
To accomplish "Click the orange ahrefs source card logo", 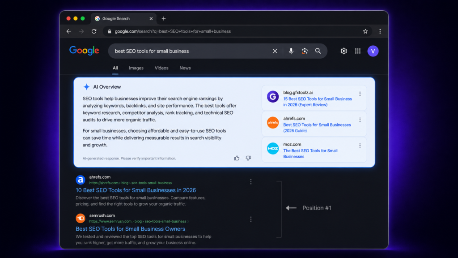I will (273, 123).
